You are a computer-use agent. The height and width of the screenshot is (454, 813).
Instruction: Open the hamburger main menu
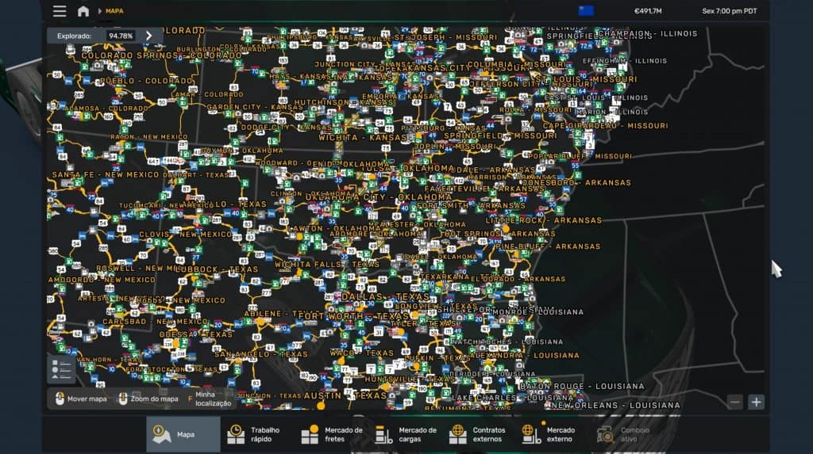[60, 11]
